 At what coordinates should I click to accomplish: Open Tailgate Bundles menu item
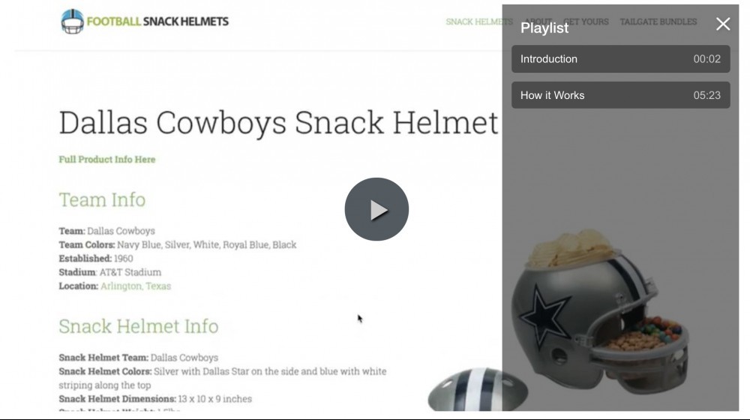658,22
